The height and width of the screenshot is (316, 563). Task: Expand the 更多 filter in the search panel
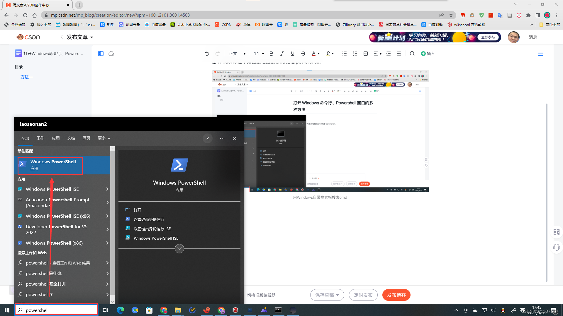point(104,138)
